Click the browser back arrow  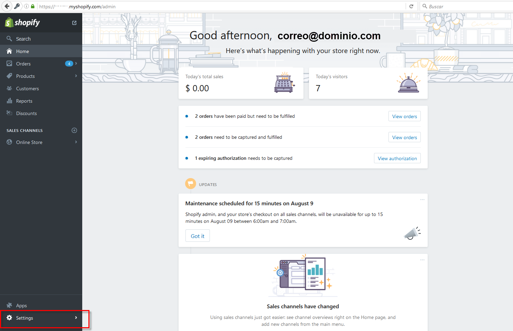coord(7,6)
